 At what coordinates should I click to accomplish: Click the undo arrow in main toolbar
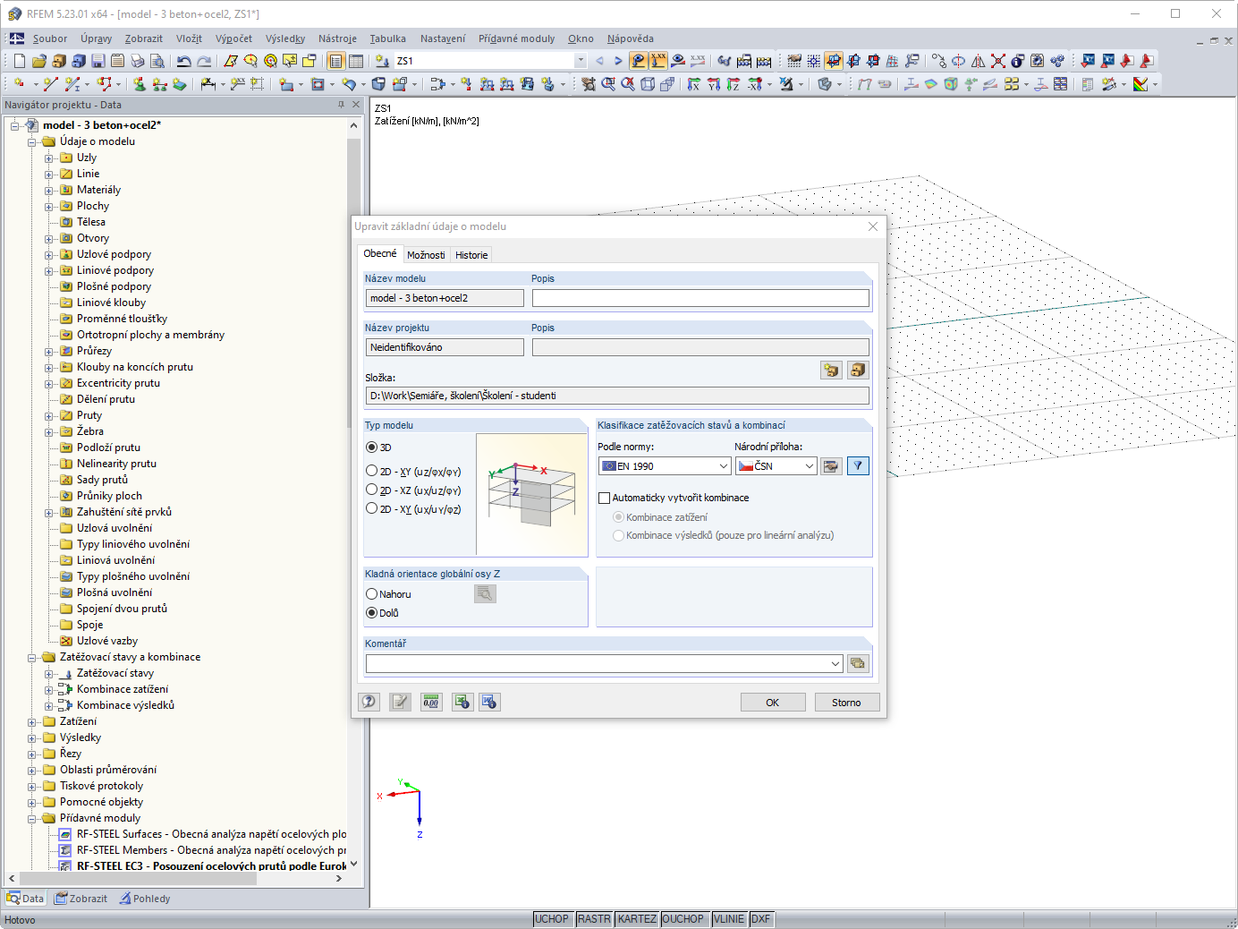(183, 61)
